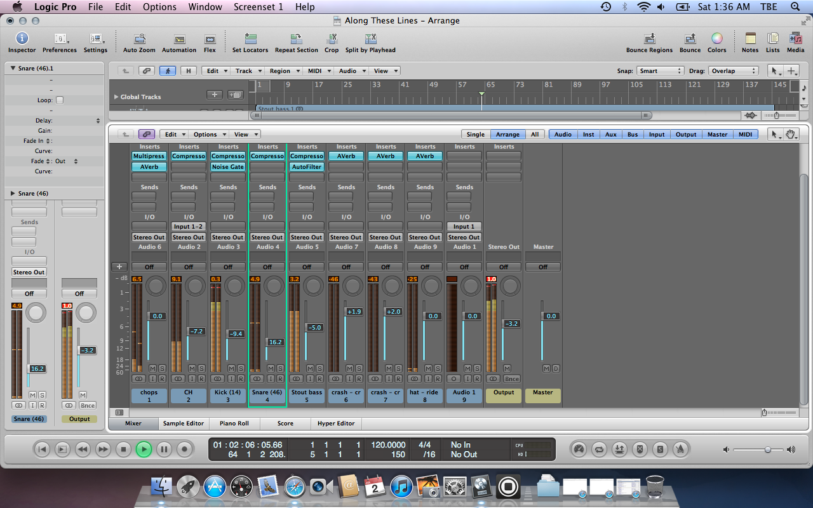This screenshot has height=508, width=813.
Task: Open the Options menu in the menu bar
Action: 159,7
